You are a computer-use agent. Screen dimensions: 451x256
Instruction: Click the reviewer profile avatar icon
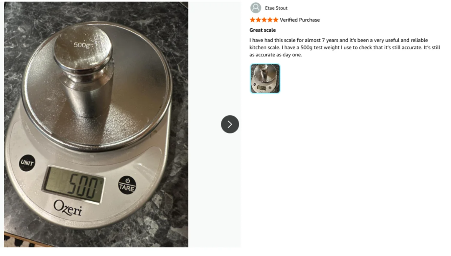click(256, 8)
